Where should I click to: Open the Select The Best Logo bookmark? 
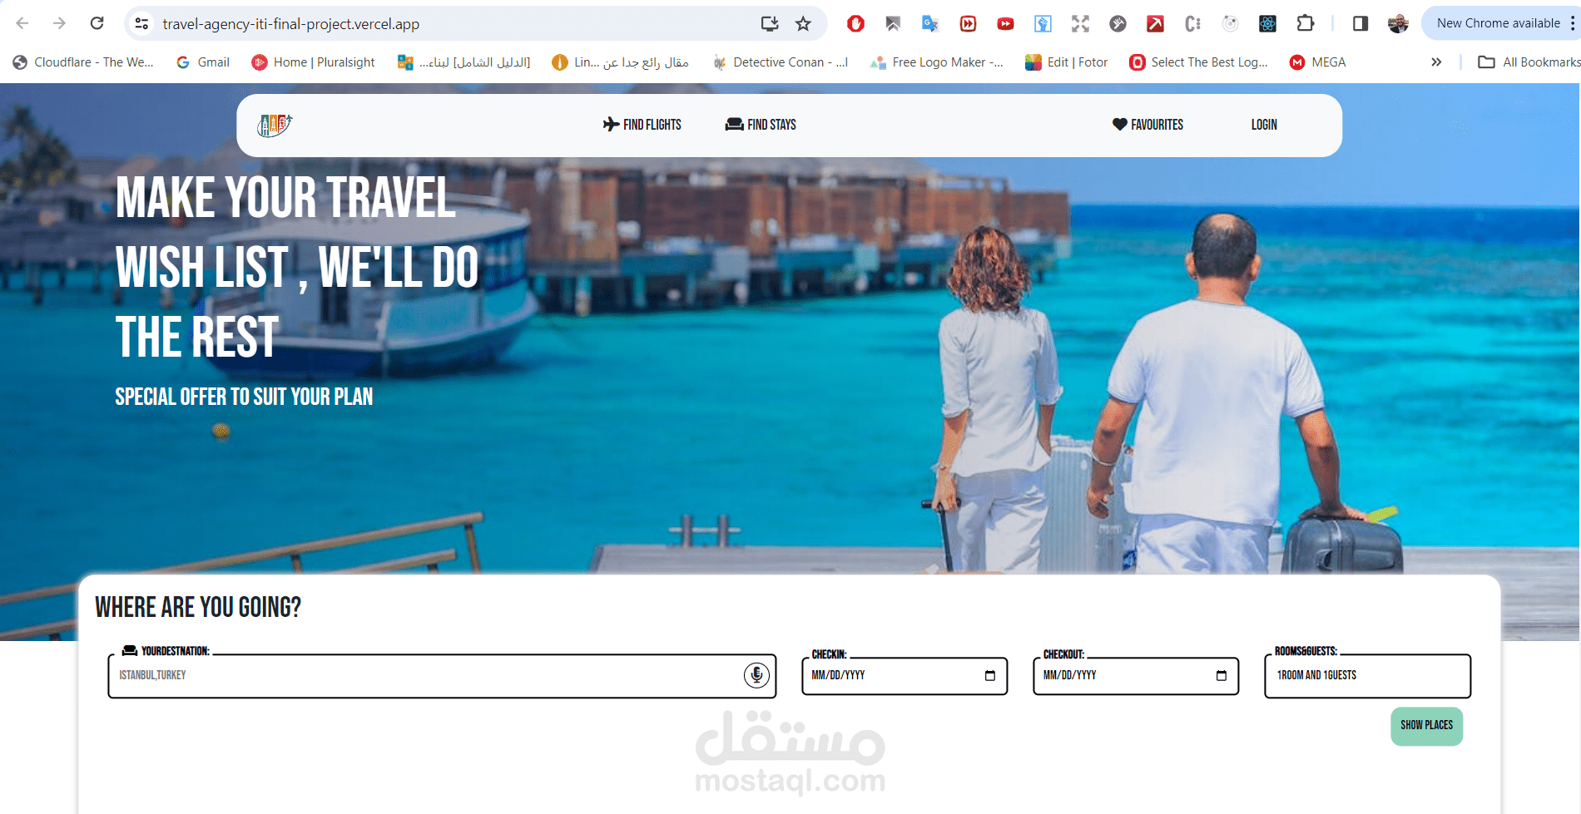(1198, 62)
